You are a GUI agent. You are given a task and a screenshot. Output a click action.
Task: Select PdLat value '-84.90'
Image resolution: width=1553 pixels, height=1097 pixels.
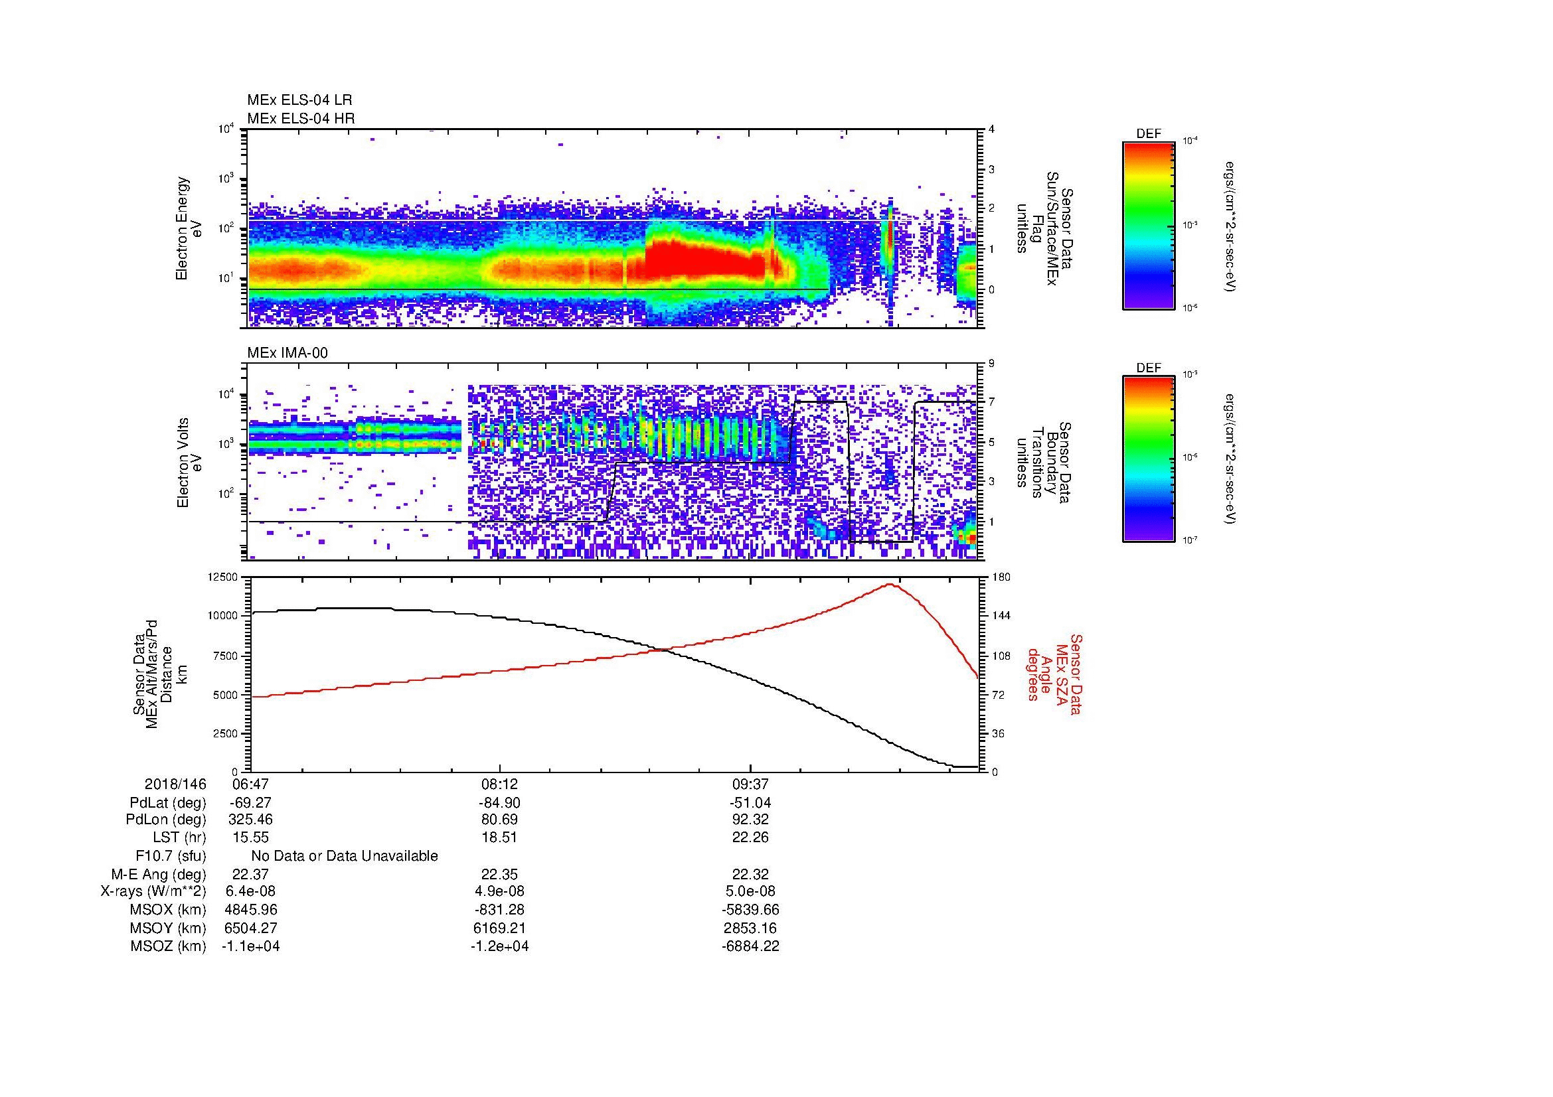(500, 803)
